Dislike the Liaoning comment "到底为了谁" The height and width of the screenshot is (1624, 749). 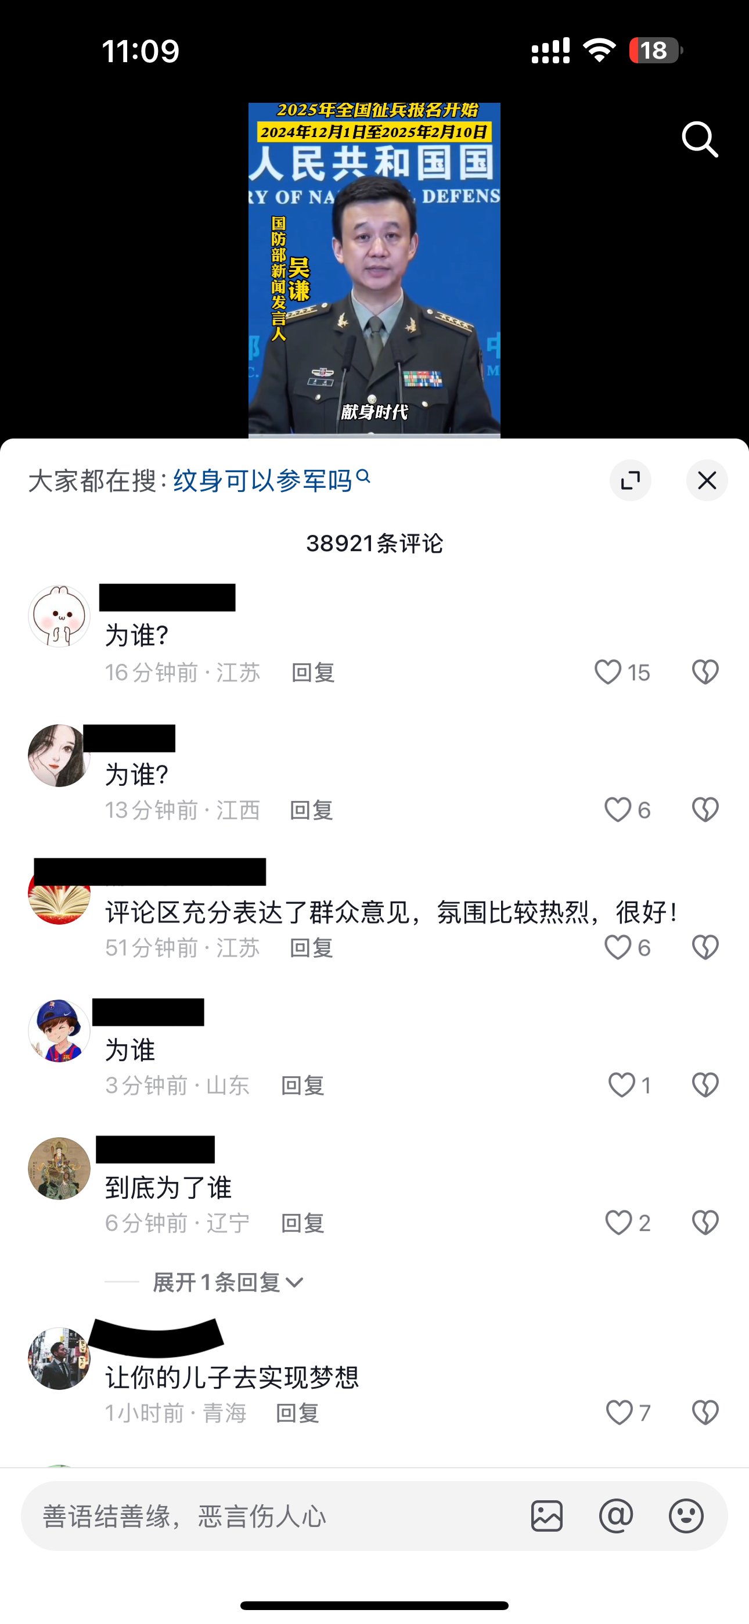tap(705, 1223)
